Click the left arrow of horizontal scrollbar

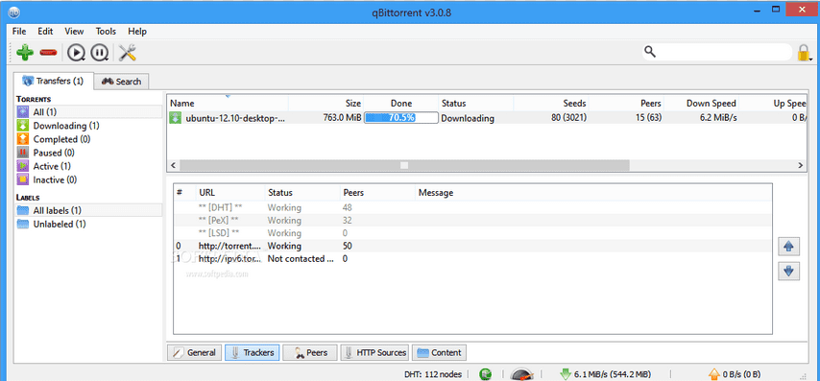(172, 165)
